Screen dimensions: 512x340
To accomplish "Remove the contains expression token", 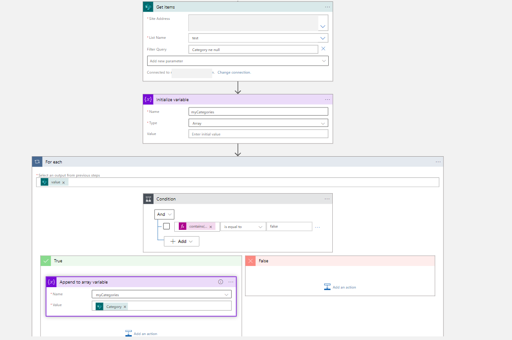I will [210, 227].
